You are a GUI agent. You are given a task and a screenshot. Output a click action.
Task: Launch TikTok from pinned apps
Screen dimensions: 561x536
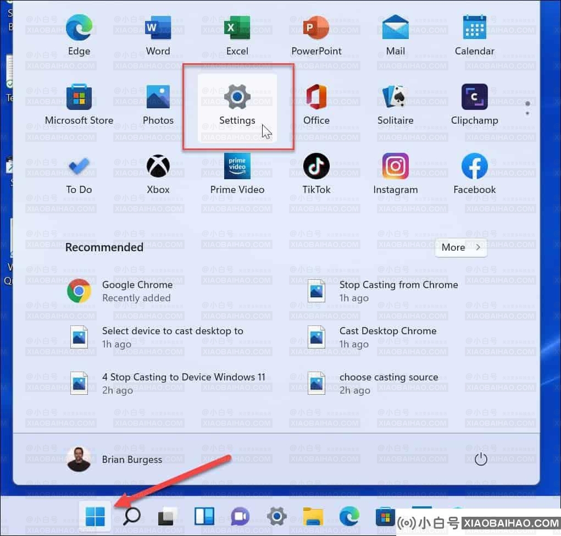[316, 174]
